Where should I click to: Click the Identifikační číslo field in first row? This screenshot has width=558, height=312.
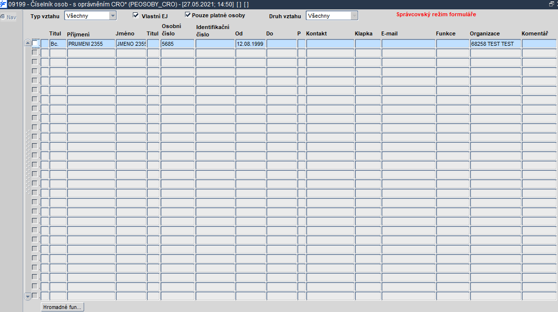click(215, 44)
